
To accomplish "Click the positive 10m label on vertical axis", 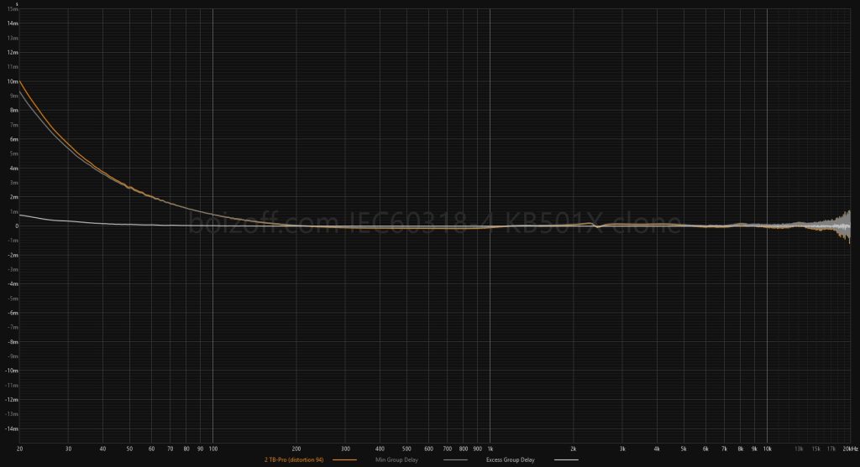I will coord(12,82).
